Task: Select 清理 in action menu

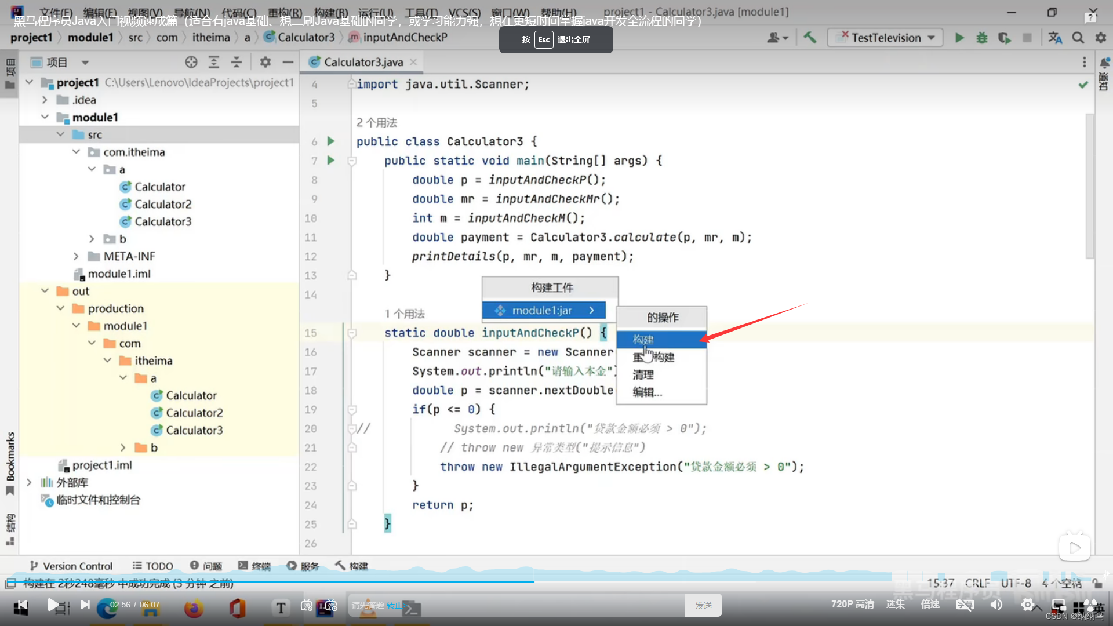Action: coord(661,374)
